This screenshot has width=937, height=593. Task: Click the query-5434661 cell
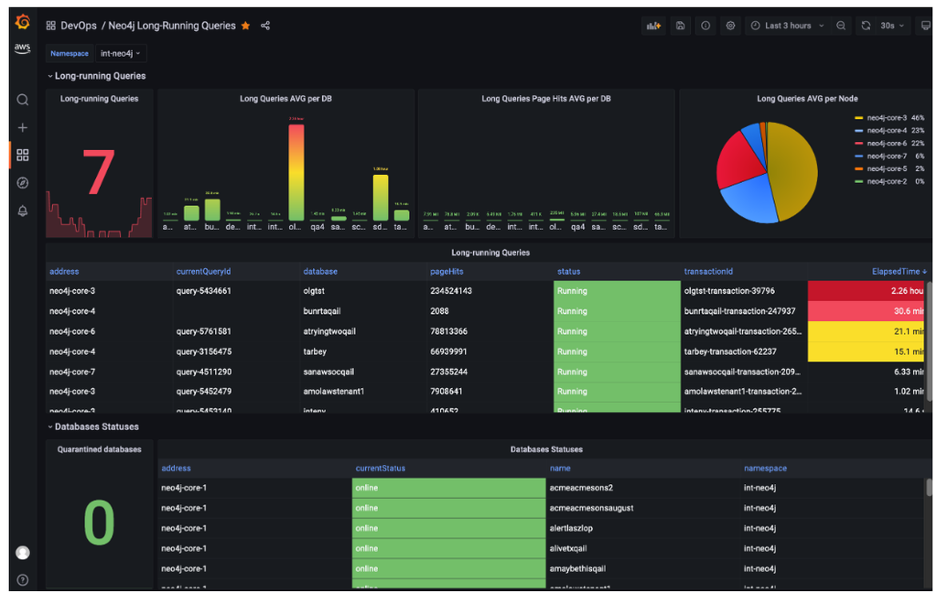click(203, 291)
